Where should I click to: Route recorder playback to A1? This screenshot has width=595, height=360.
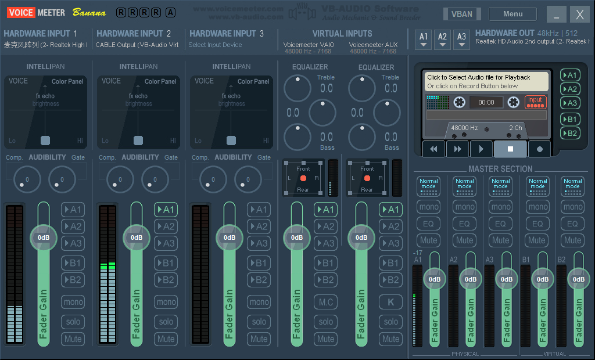coord(570,75)
